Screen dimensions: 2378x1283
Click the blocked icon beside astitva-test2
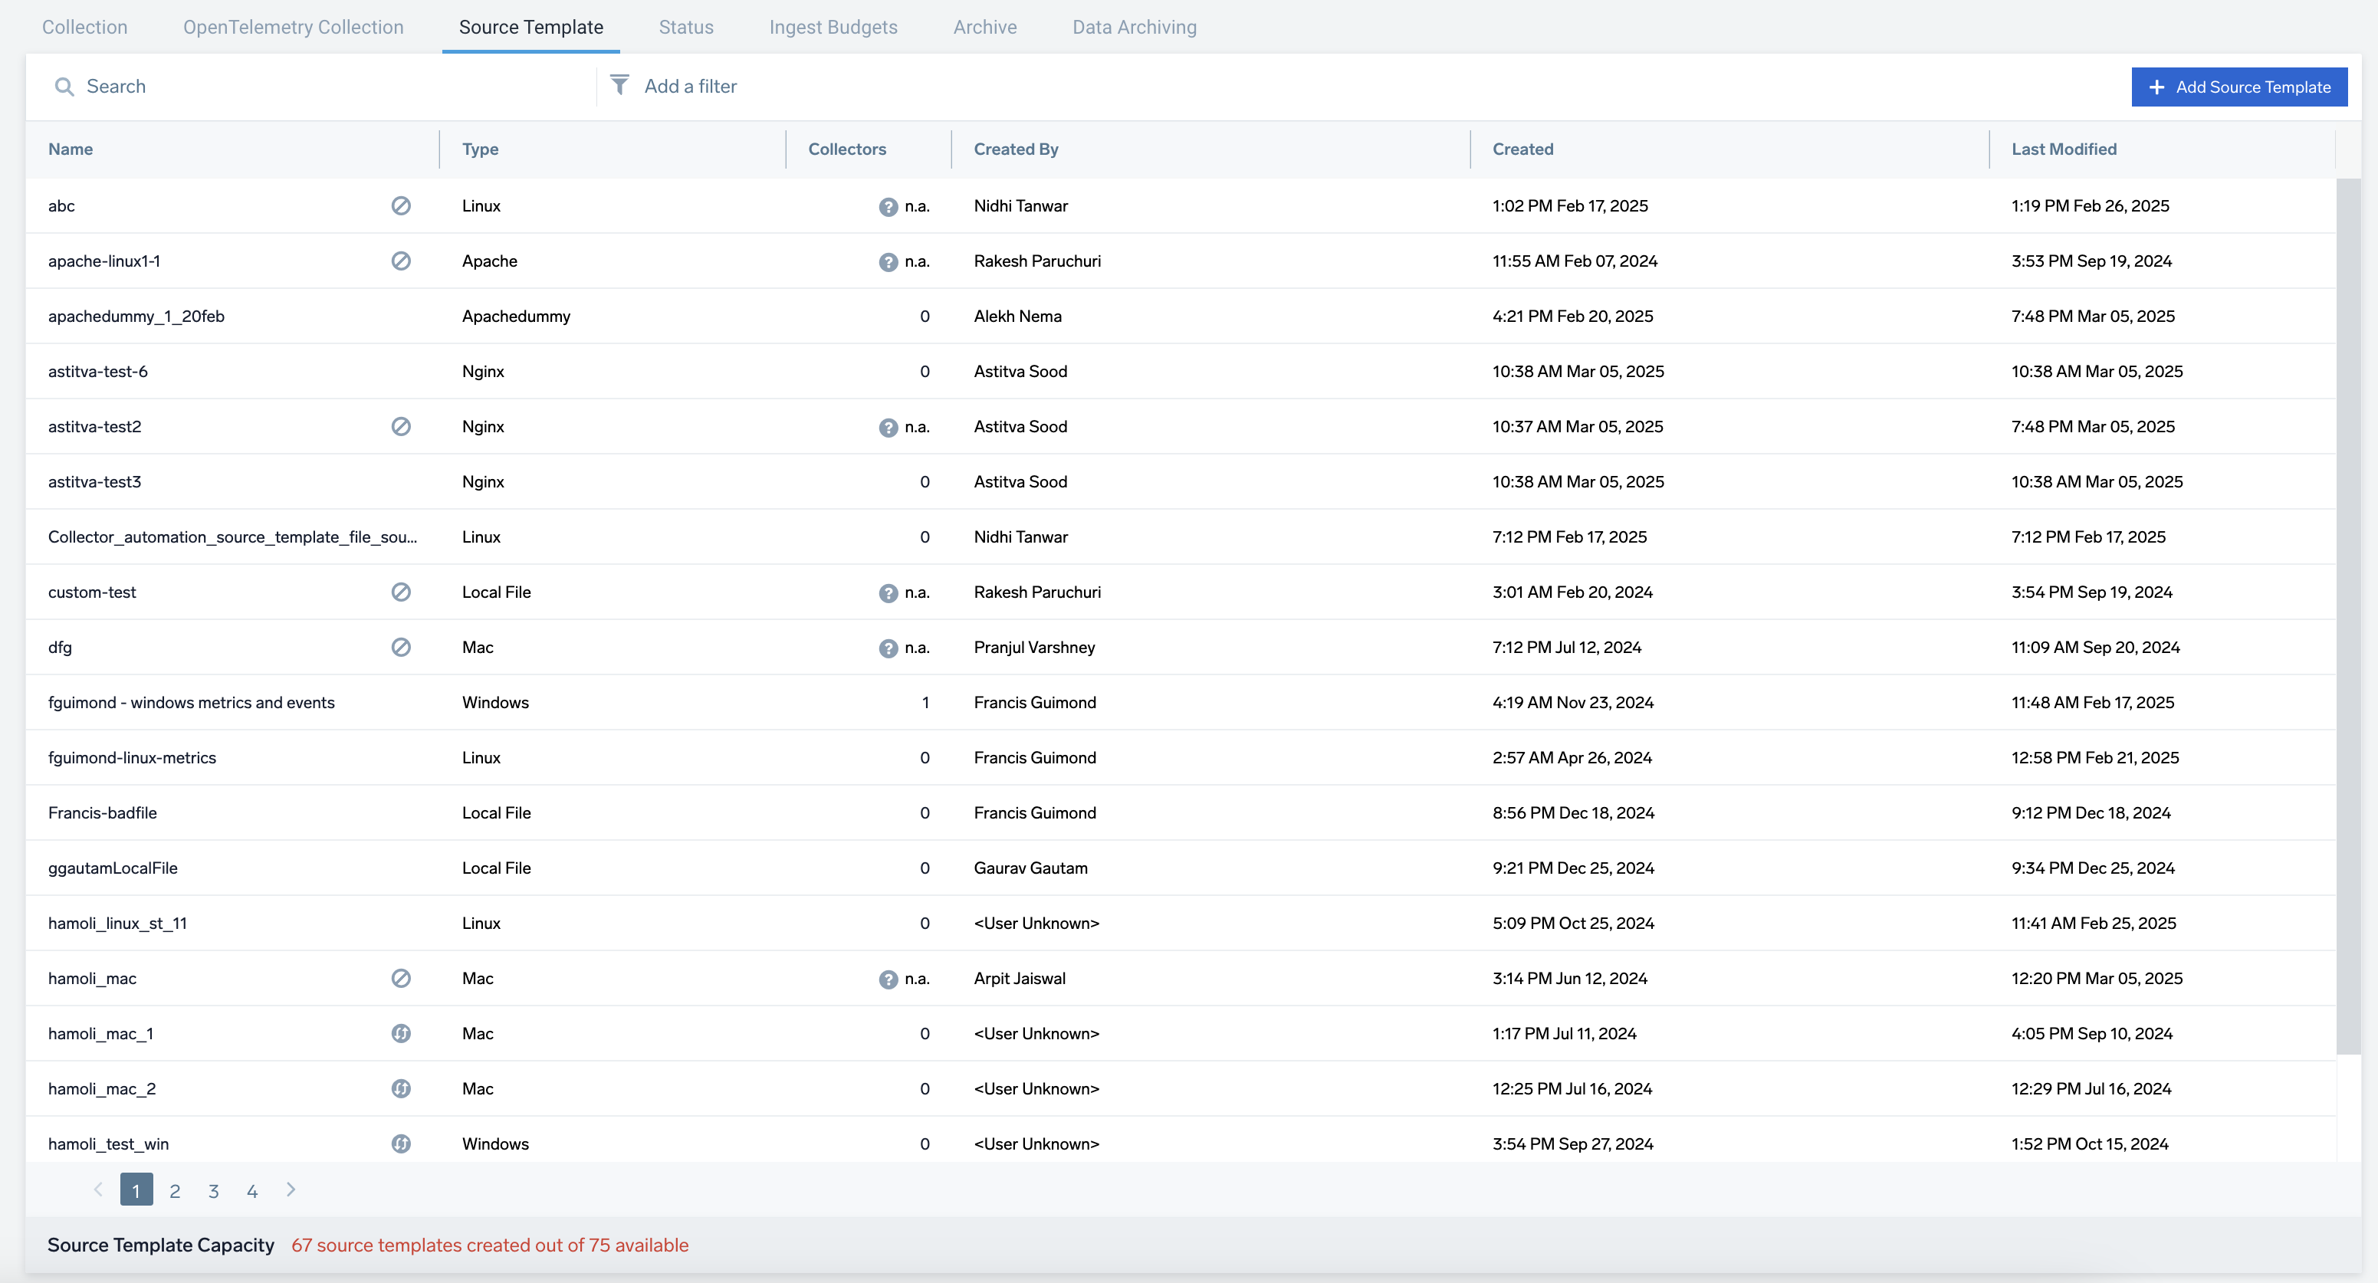(x=402, y=426)
